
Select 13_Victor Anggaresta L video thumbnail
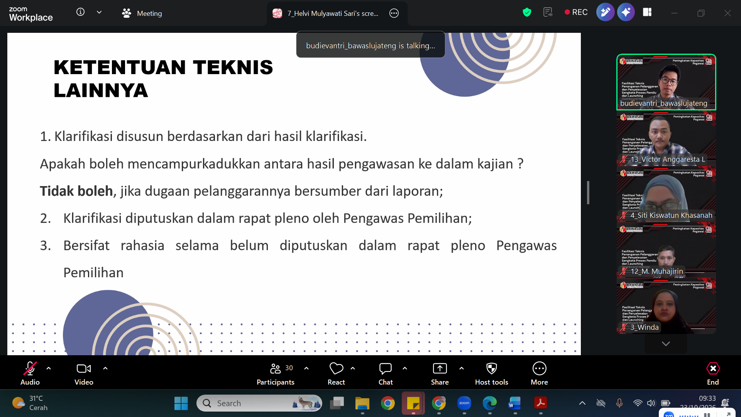coord(666,138)
